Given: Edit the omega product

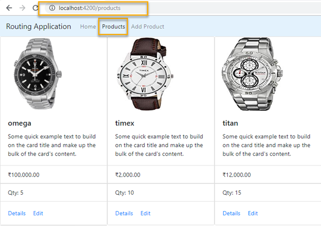Looking at the screenshot, I should [x=38, y=213].
